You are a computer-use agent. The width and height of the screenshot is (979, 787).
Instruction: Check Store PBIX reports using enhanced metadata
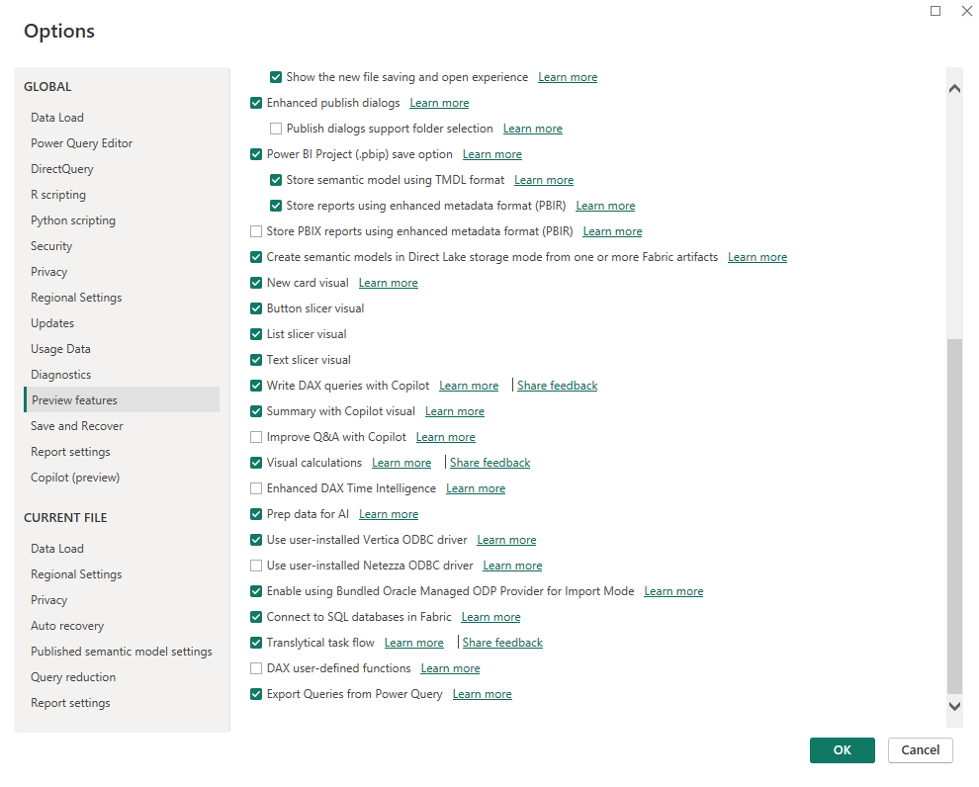tap(256, 230)
